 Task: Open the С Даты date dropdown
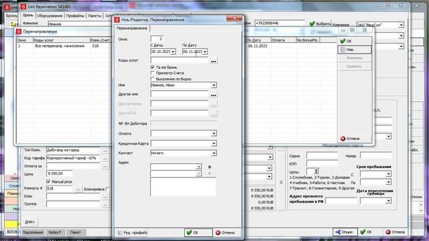pyautogui.click(x=173, y=52)
